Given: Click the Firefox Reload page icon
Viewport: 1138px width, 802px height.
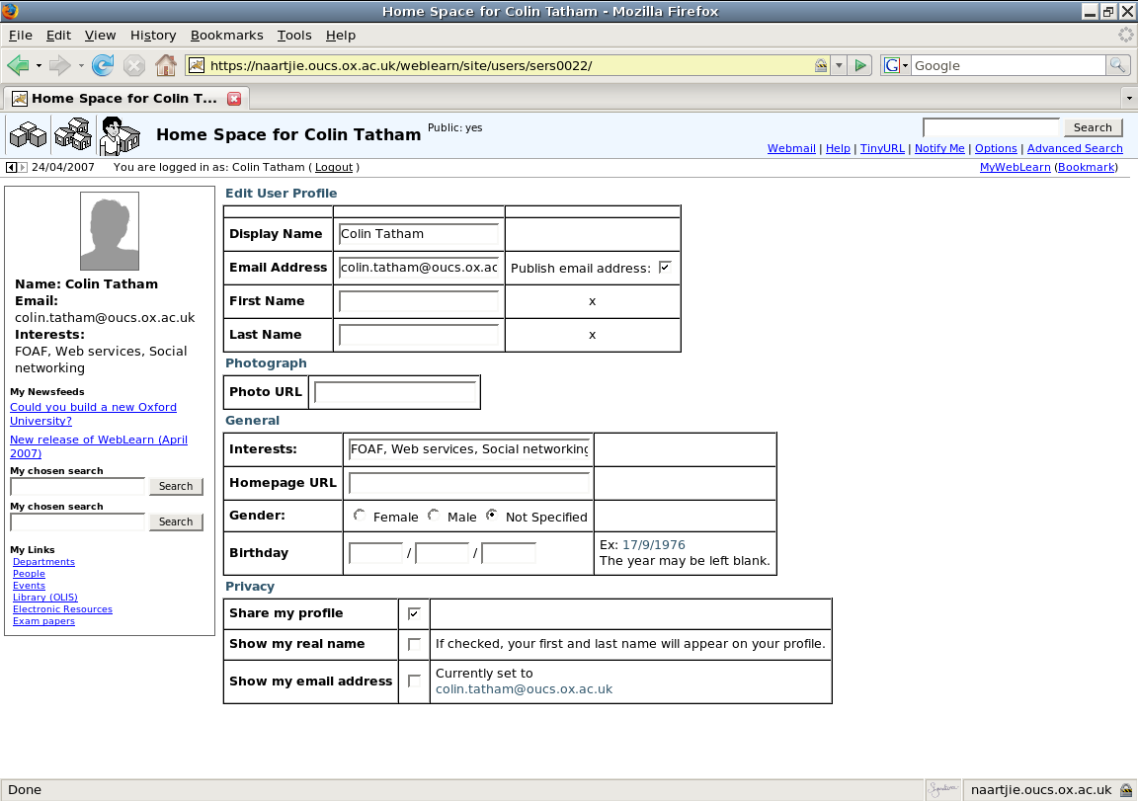Looking at the screenshot, I should (x=102, y=66).
